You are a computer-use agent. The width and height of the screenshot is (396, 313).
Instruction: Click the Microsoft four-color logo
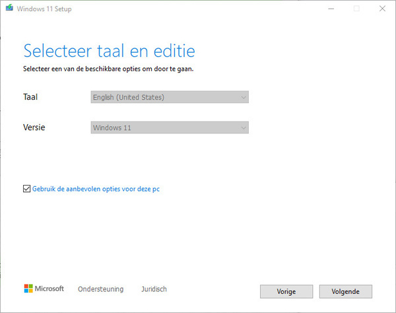28,289
